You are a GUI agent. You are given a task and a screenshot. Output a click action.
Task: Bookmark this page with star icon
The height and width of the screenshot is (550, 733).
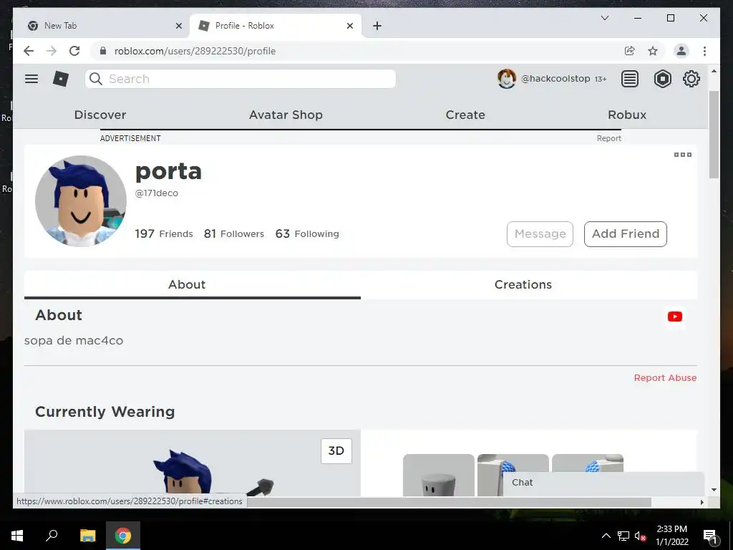click(653, 51)
